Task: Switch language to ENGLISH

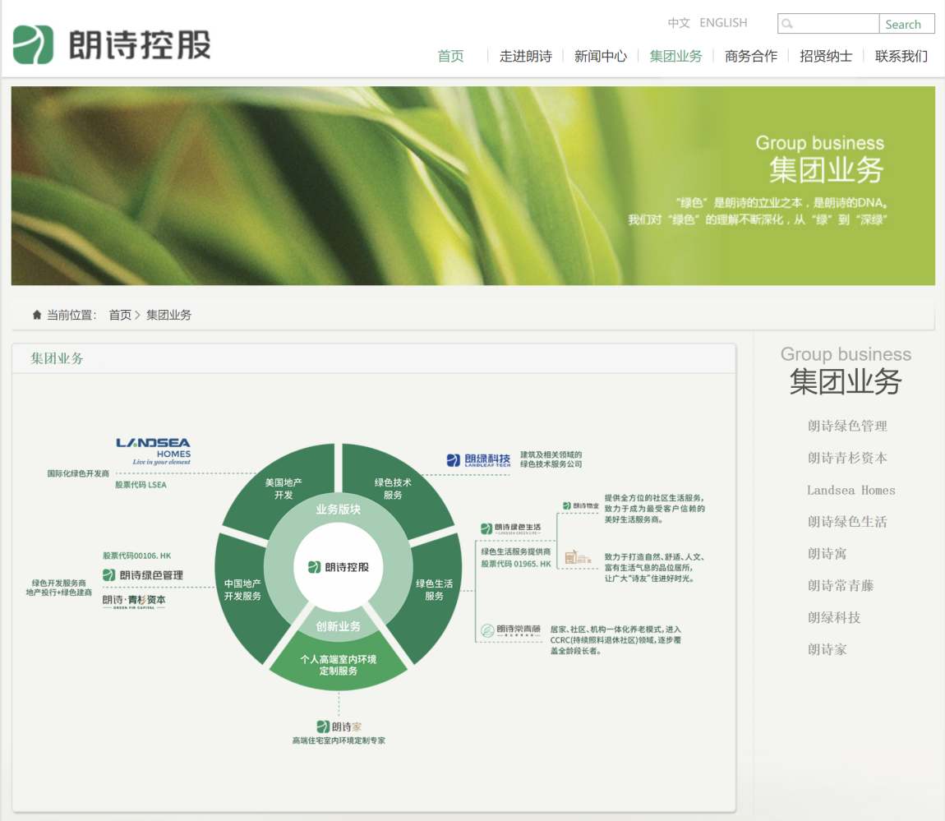Action: pyautogui.click(x=723, y=23)
